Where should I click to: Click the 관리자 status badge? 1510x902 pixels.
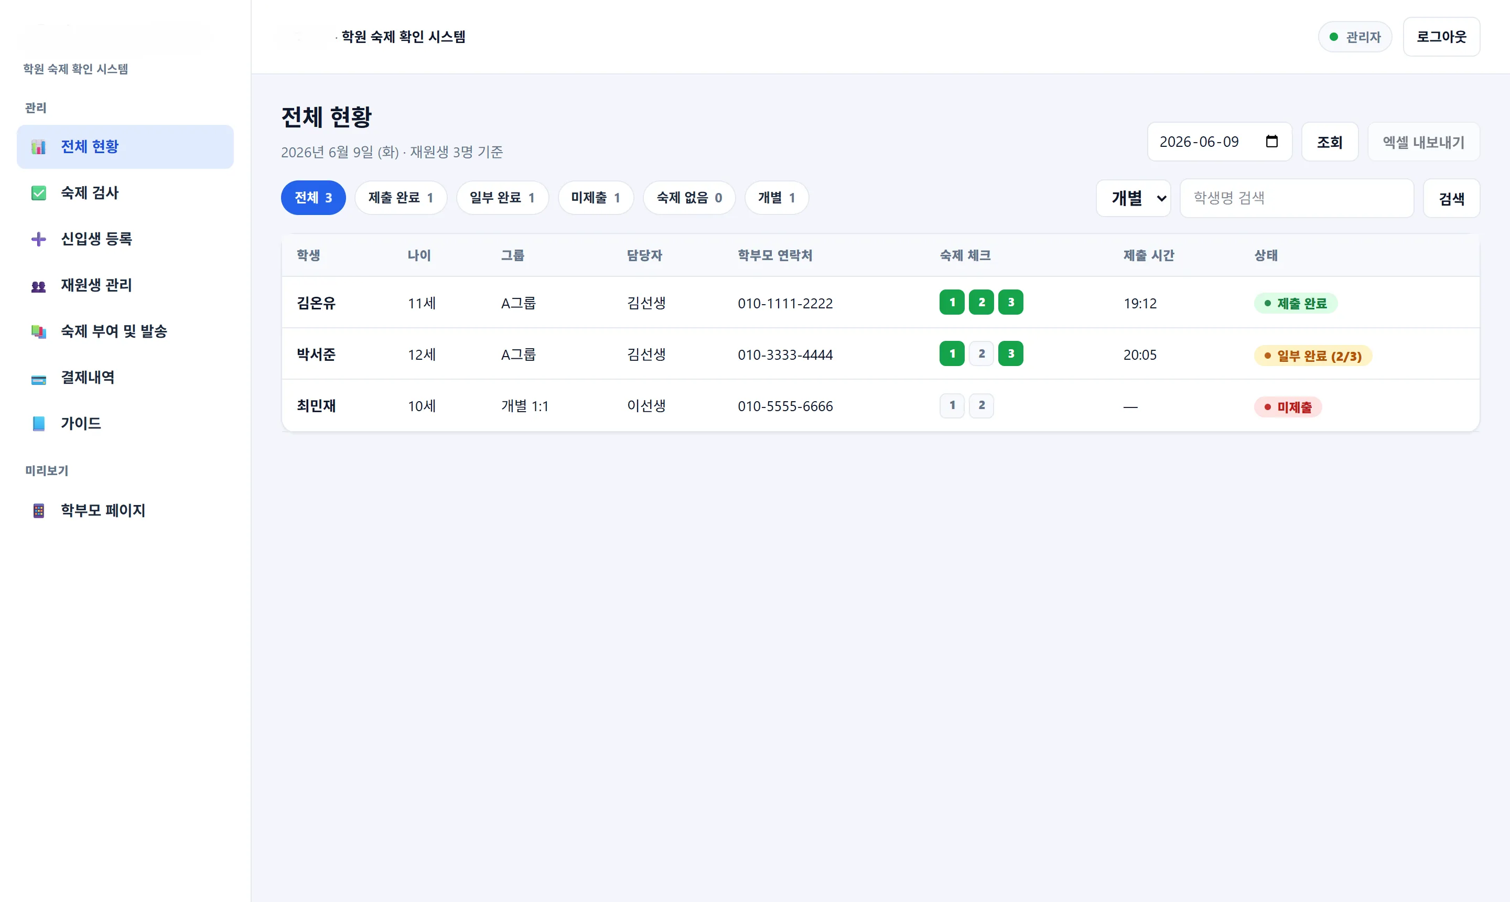(1355, 37)
